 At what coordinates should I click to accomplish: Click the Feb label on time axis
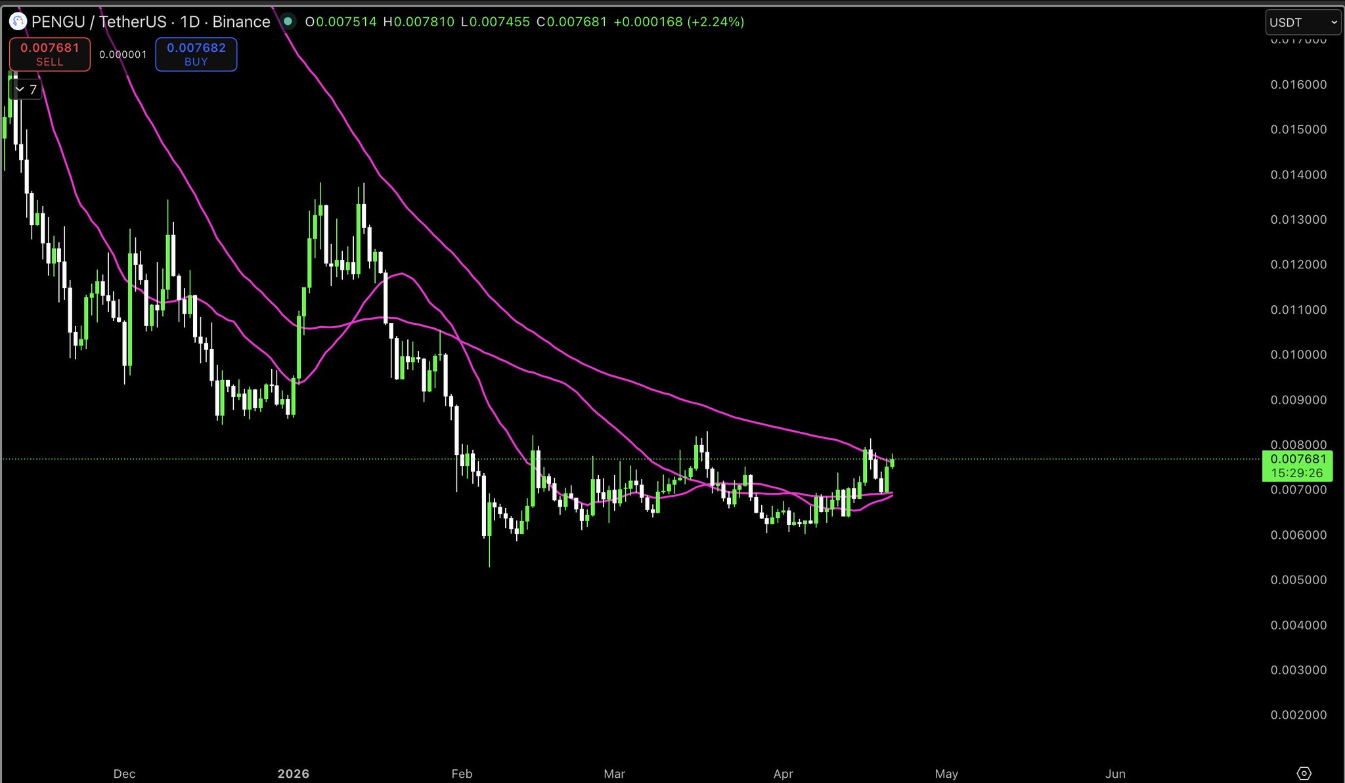tap(462, 774)
